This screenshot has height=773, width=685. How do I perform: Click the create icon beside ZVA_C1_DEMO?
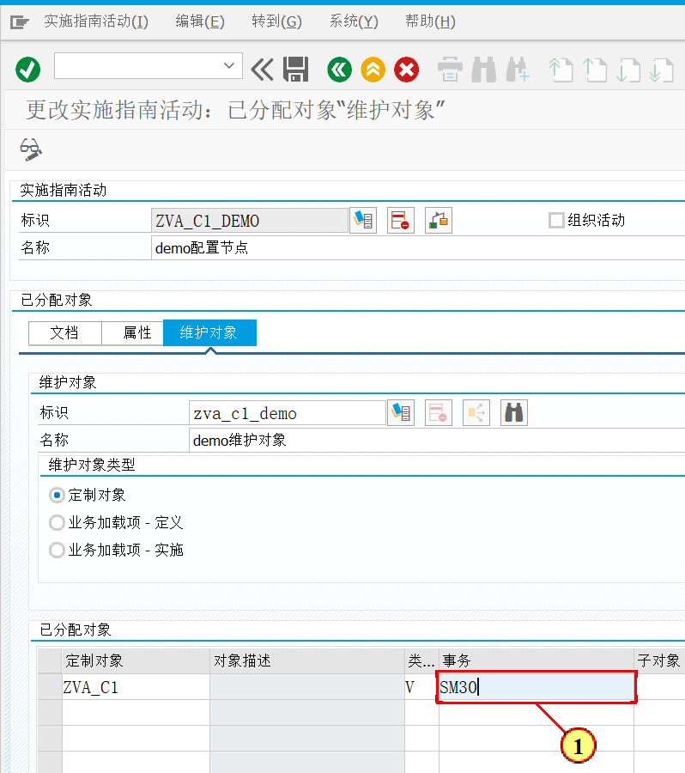pos(363,220)
